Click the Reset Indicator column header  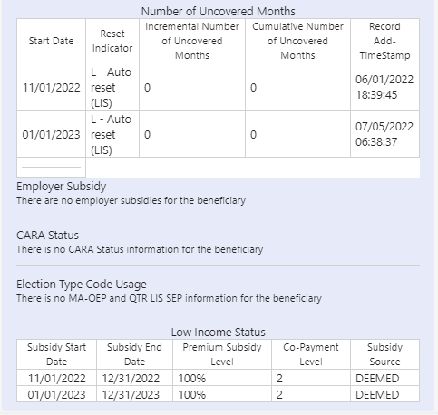click(x=112, y=41)
